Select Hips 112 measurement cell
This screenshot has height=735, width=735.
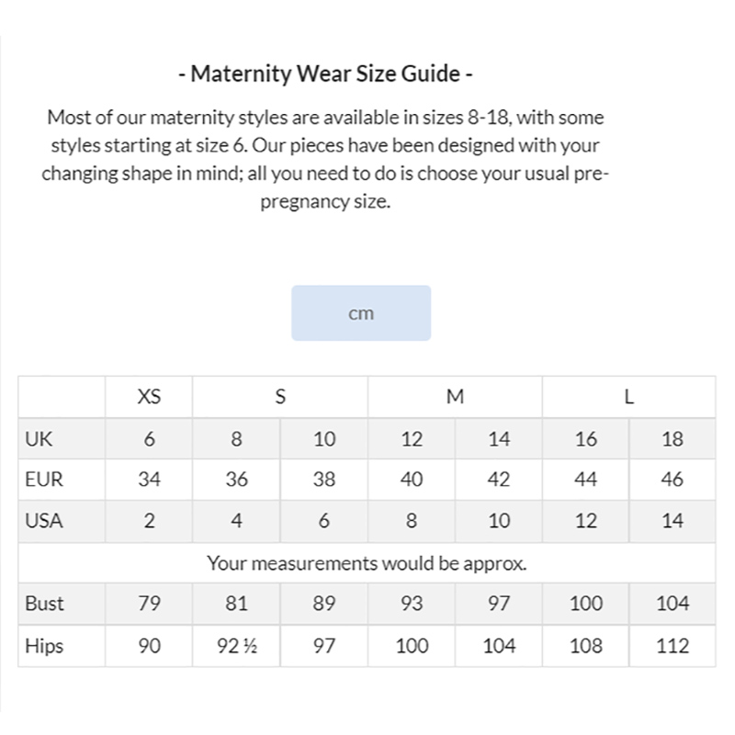673,646
